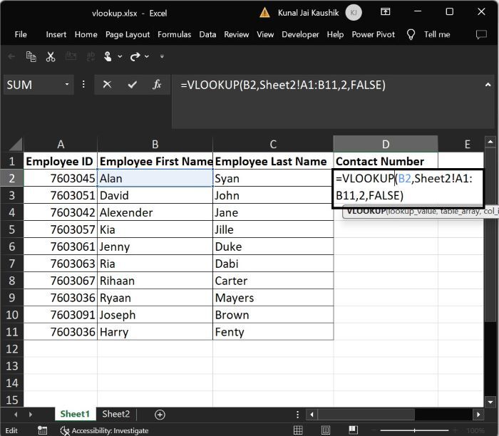Click cell with Employee ID 7603051

pos(61,196)
